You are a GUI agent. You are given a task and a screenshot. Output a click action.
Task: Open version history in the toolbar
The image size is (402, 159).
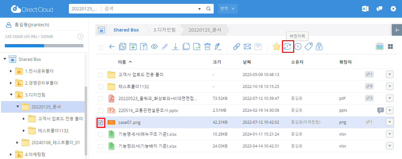pyautogui.click(x=287, y=47)
